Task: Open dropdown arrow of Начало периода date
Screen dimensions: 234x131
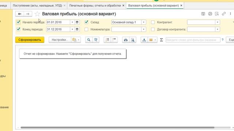Action: [72, 22]
